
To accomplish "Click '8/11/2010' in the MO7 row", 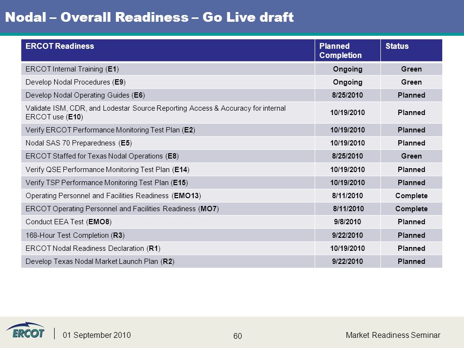I will point(348,209).
